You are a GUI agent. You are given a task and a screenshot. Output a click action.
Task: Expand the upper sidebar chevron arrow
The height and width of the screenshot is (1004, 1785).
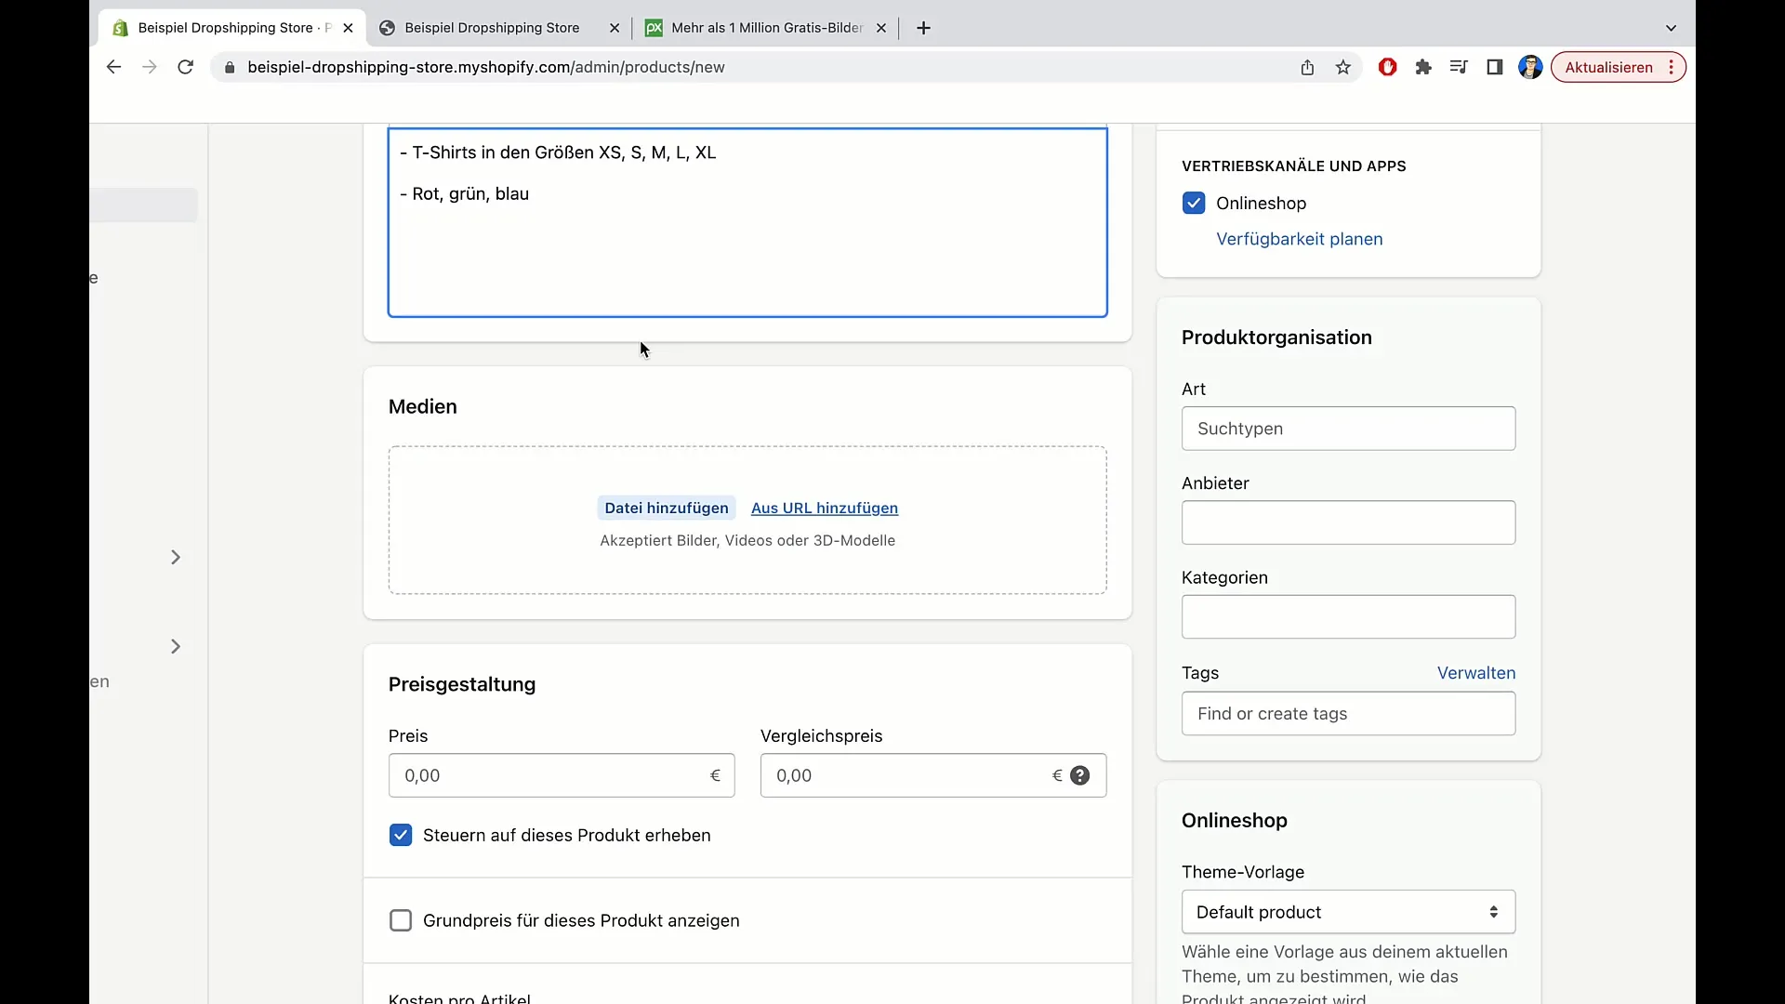point(175,557)
